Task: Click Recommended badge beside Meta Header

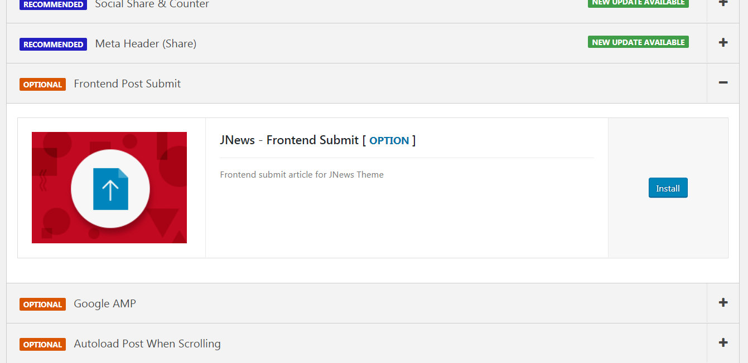Action: pos(53,45)
